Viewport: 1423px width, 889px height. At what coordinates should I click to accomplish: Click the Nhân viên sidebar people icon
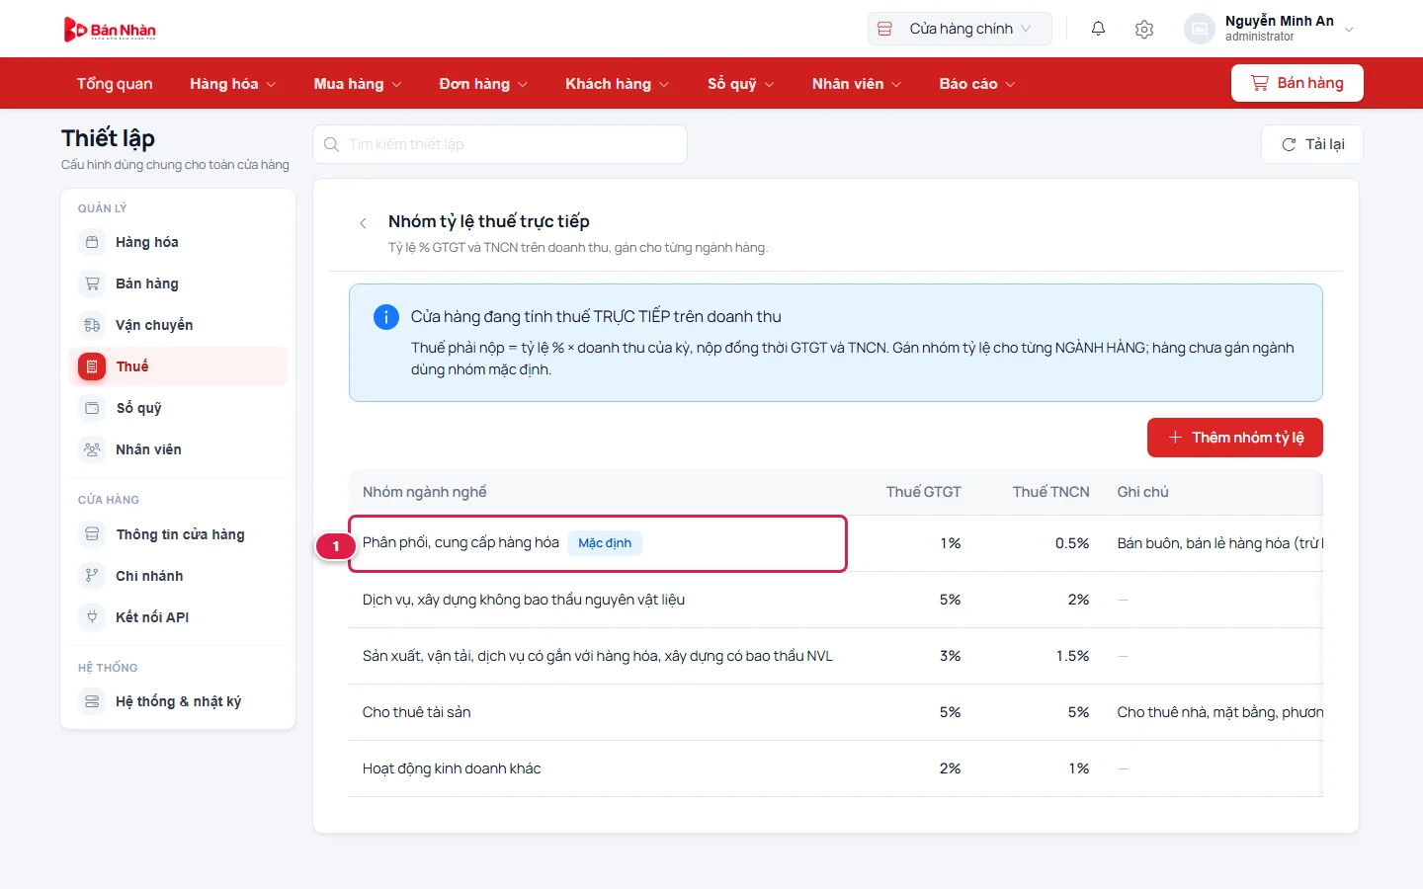[92, 449]
